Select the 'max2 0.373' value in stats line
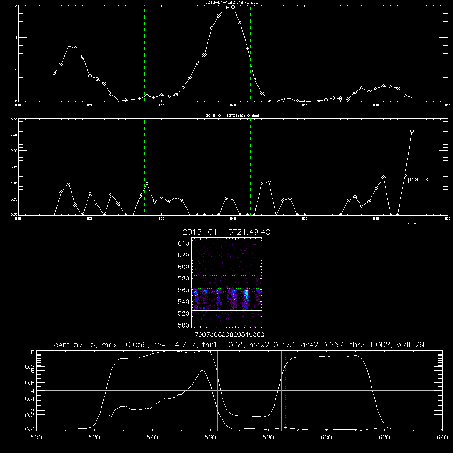Viewport: 453px width, 453px height. 273,345
